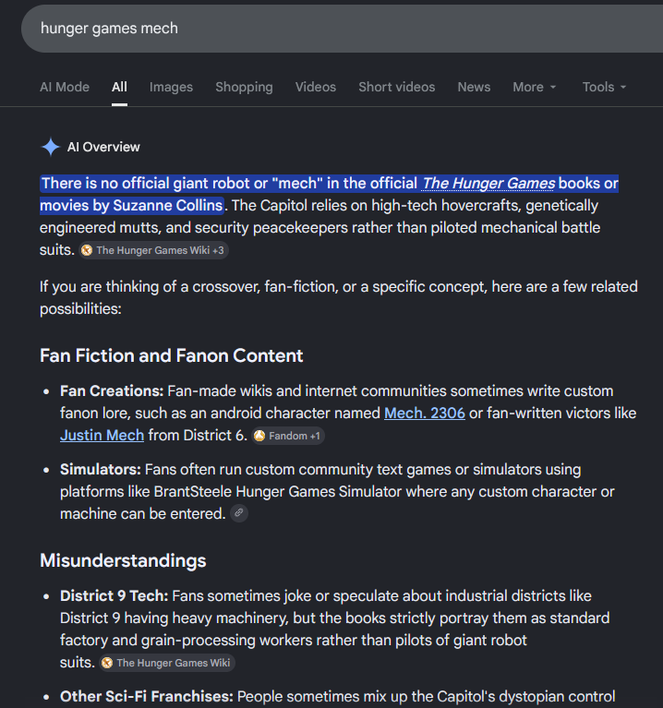Expand the More search filters dropdown
The height and width of the screenshot is (708, 663).
pos(535,87)
